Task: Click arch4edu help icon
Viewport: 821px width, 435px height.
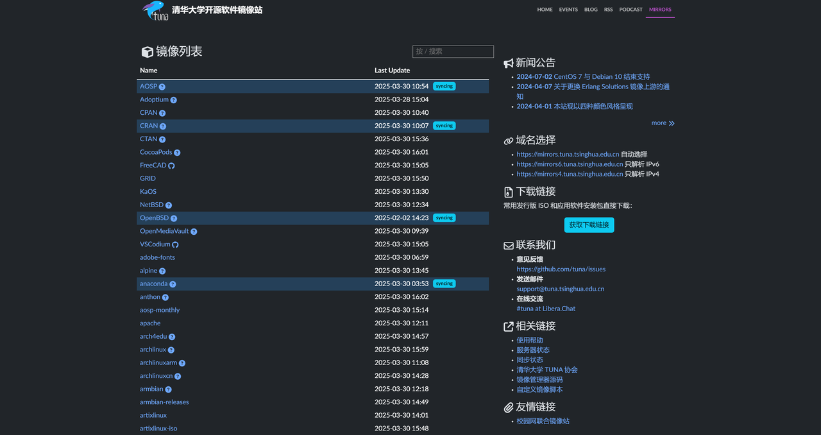Action: (172, 337)
